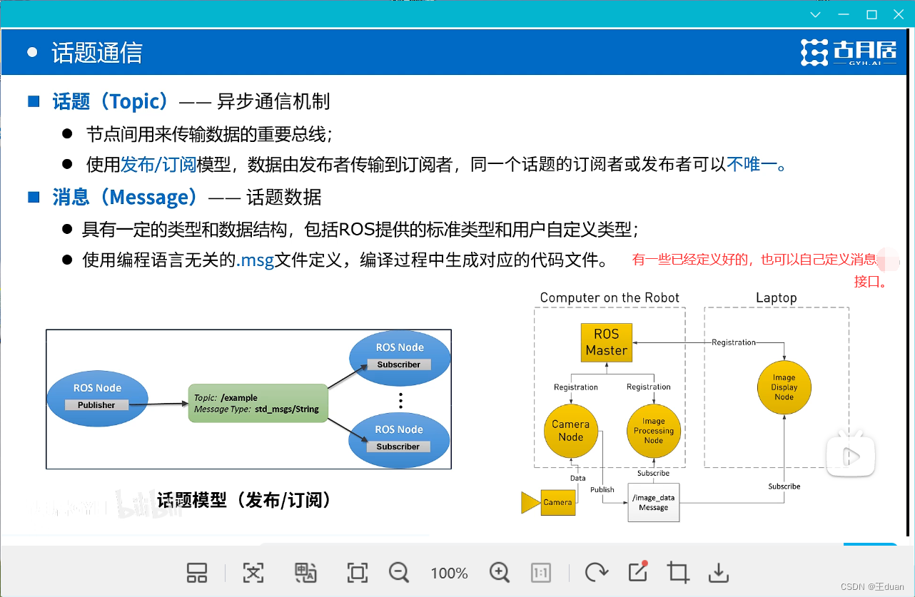Click the 1:1 actual size icon
915x597 pixels.
point(541,573)
